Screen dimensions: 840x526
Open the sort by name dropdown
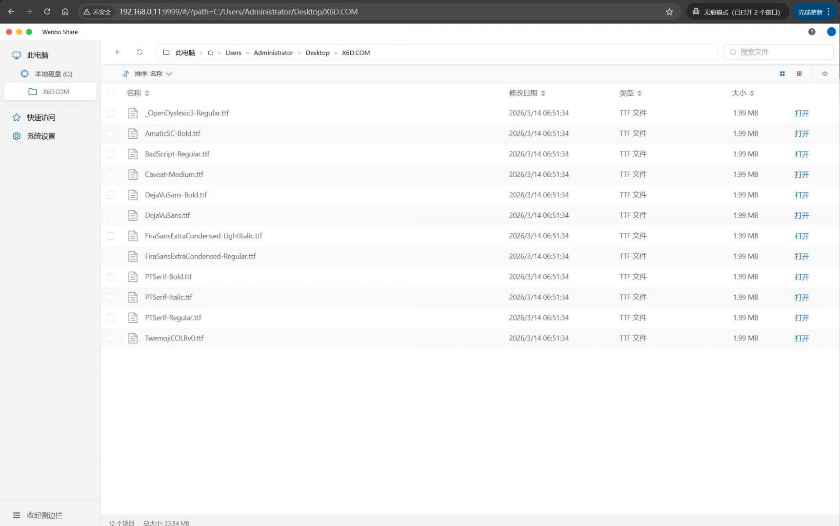[153, 74]
